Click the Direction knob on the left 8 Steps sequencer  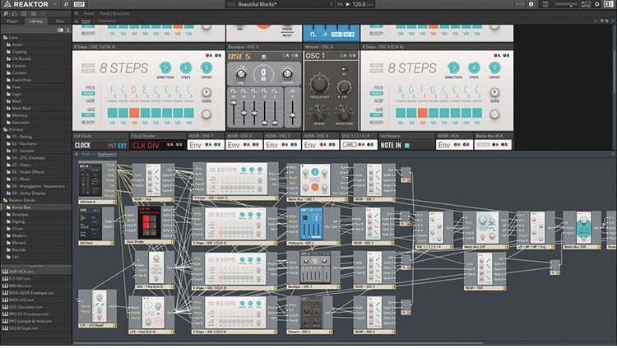pos(164,67)
